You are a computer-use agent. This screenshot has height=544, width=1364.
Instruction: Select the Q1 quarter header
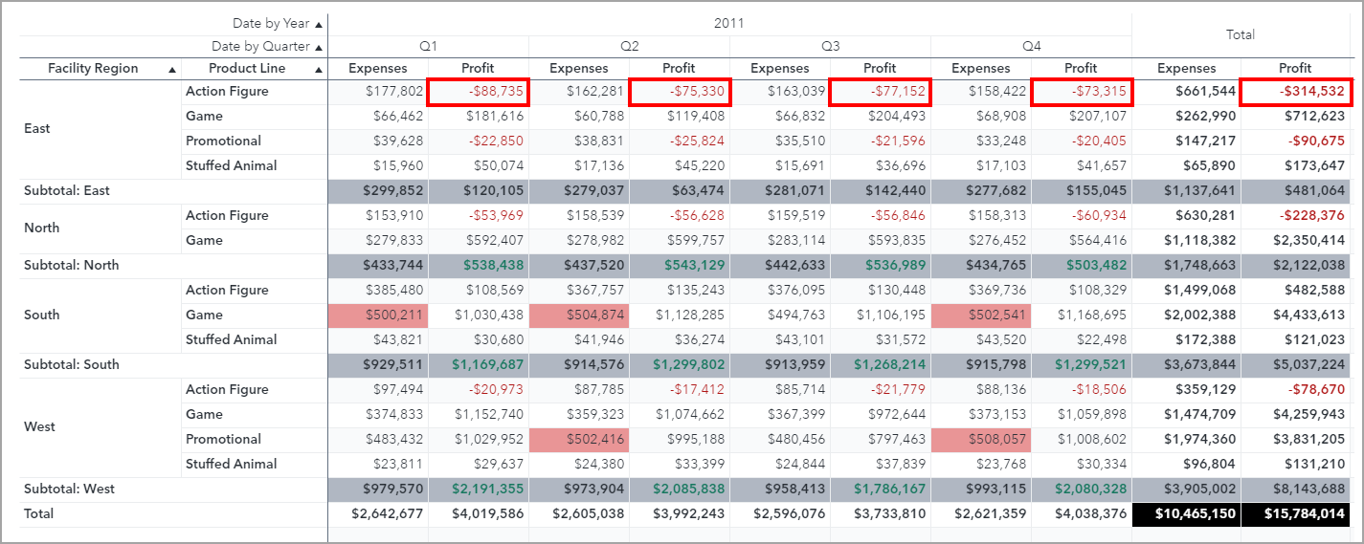point(428,46)
